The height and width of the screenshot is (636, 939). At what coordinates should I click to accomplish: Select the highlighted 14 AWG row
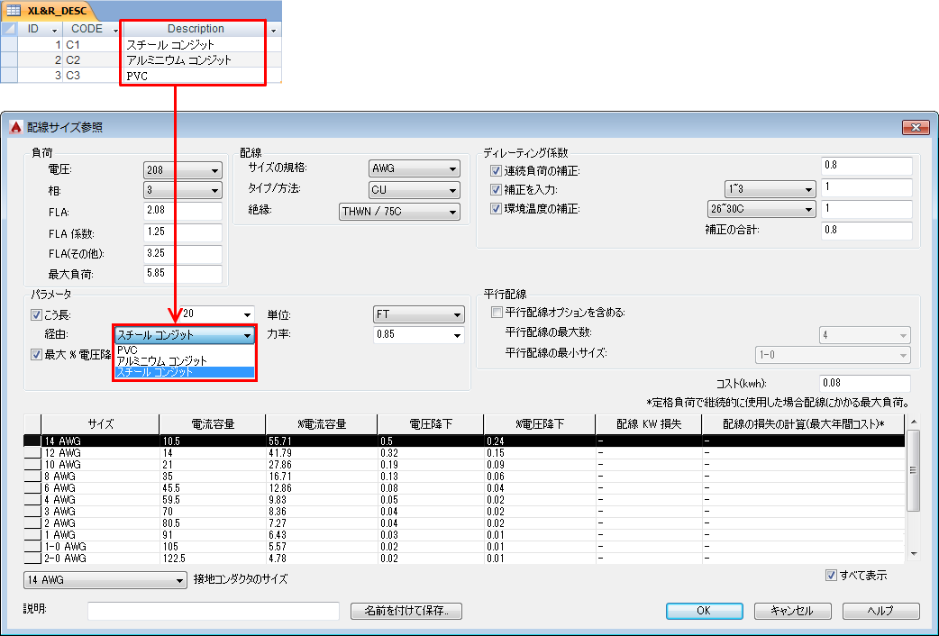[x=464, y=441]
